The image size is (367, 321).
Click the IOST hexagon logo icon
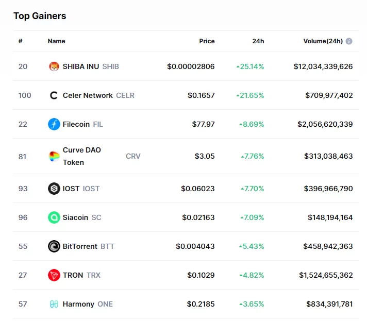[54, 189]
